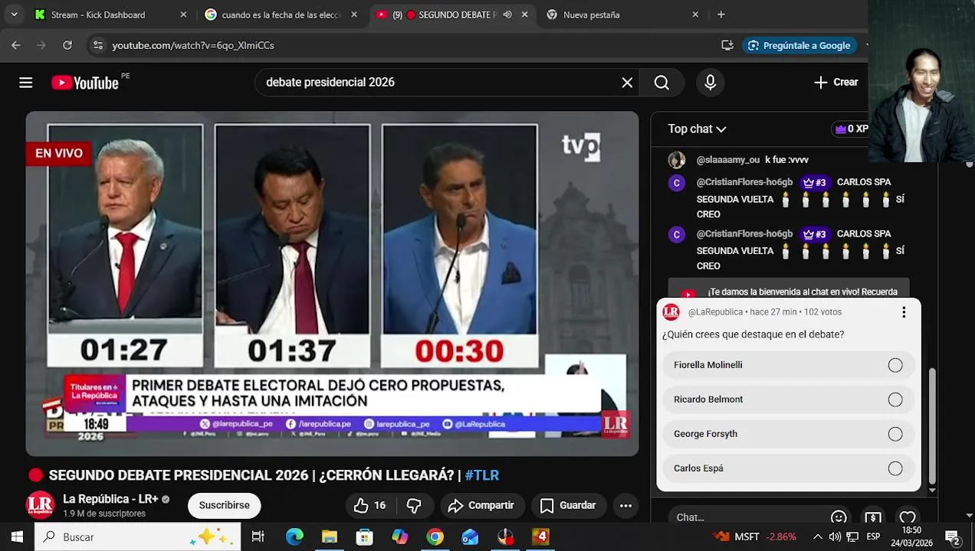The width and height of the screenshot is (975, 551).
Task: Open File Explorer from taskbar
Action: [x=330, y=537]
